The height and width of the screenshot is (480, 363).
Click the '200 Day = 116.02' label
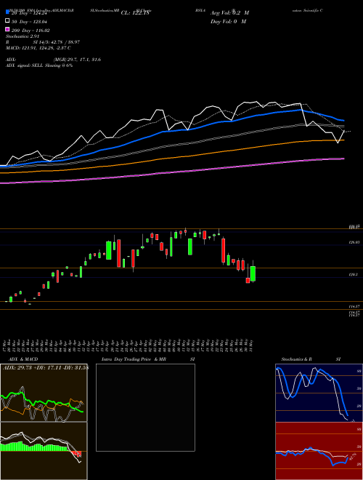click(30, 31)
